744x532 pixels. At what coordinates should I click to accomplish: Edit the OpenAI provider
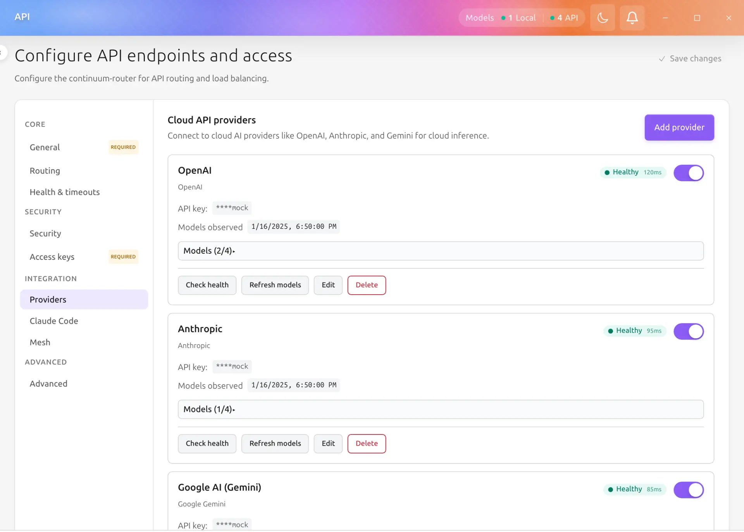click(x=328, y=285)
